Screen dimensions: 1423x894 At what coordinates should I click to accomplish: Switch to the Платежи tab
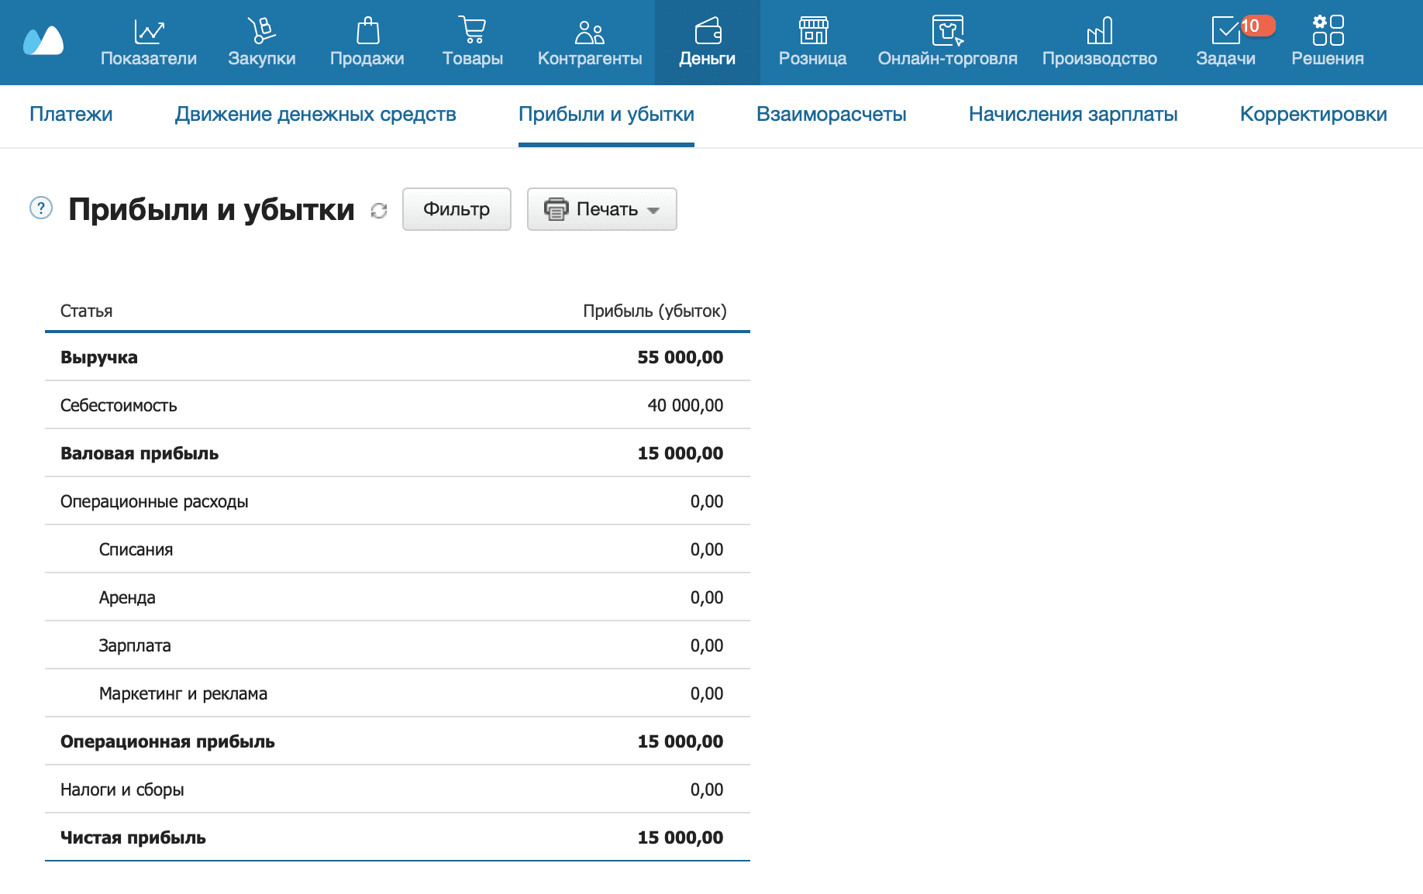point(71,115)
